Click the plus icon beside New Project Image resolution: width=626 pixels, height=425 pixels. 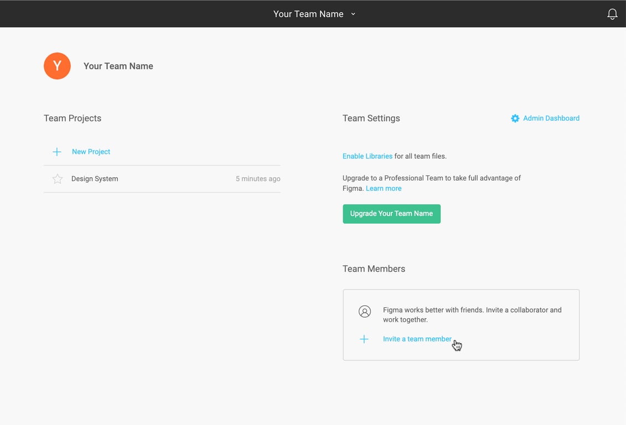[57, 152]
